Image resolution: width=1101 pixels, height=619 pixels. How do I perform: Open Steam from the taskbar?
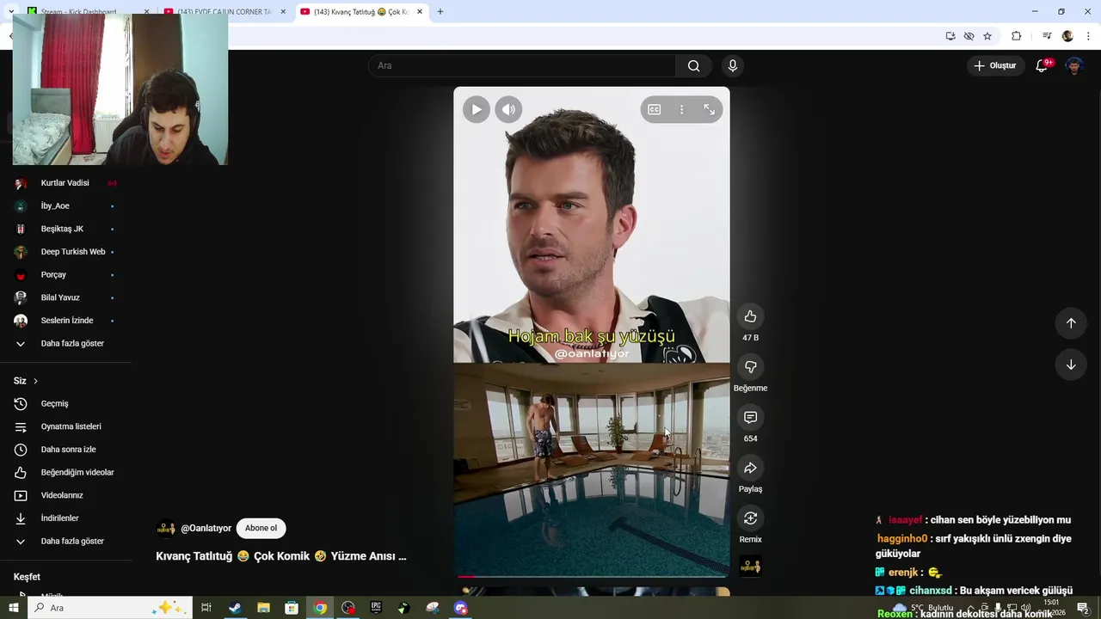pos(235,608)
